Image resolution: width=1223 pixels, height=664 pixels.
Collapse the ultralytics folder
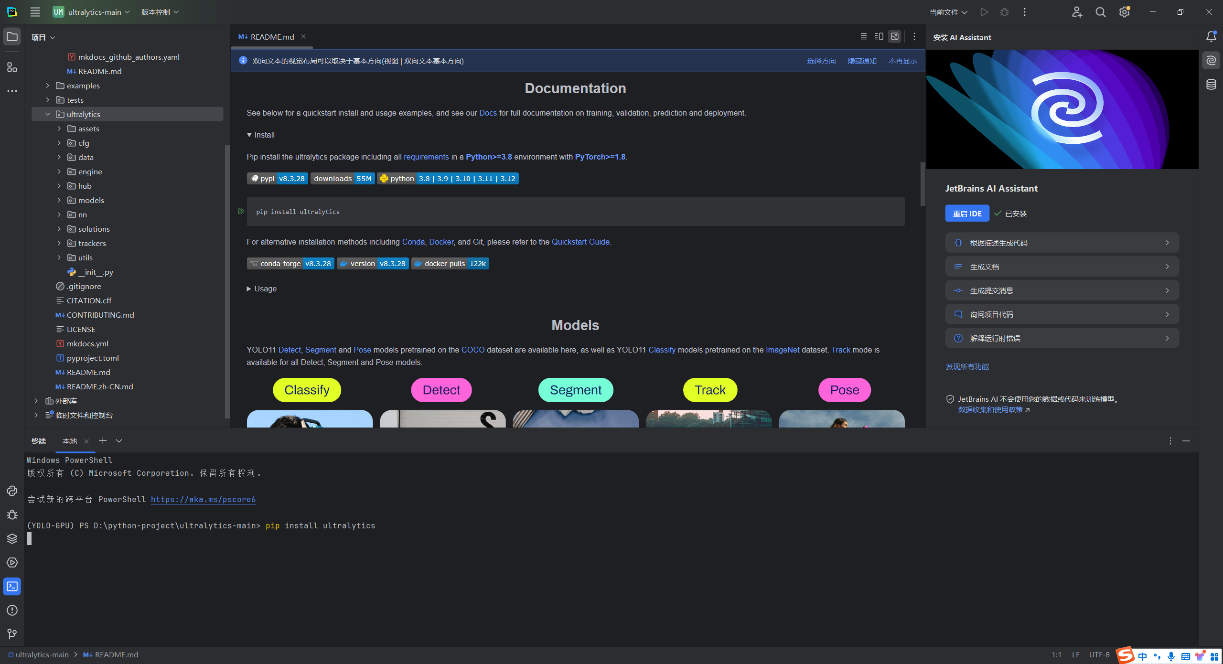48,114
